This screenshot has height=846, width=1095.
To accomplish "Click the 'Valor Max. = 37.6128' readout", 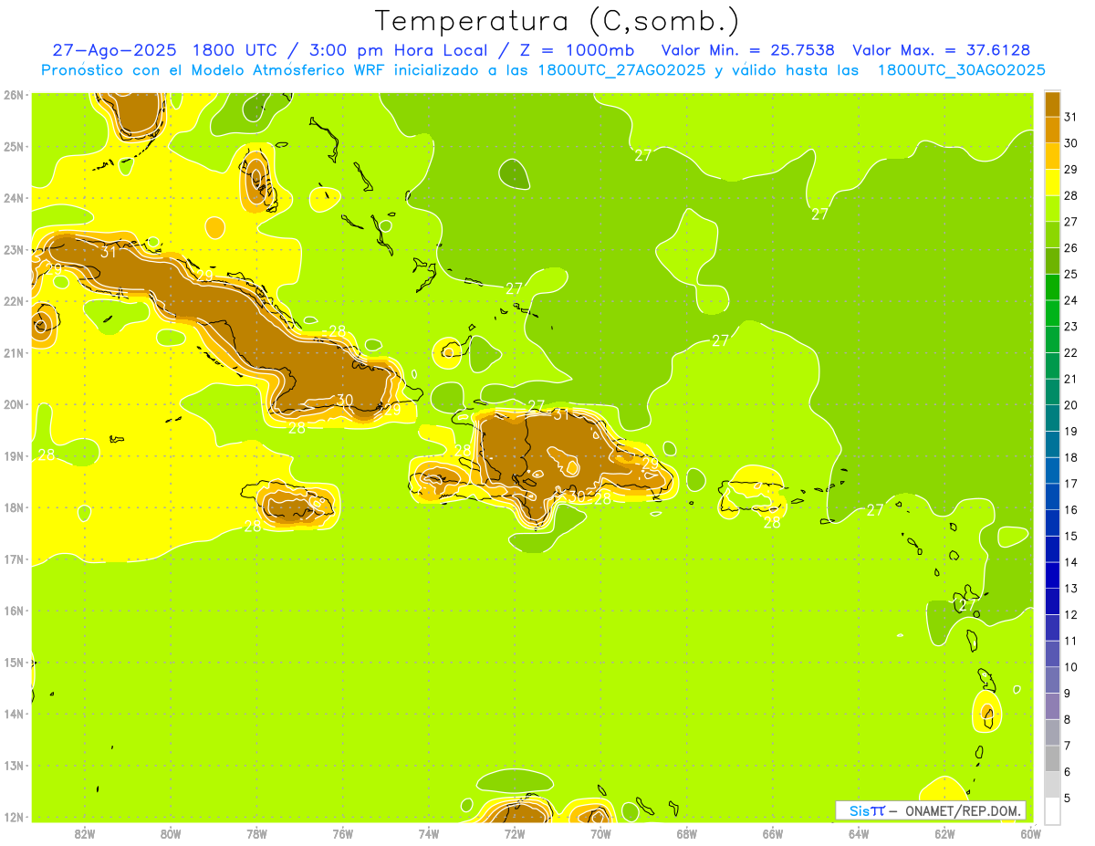I will 941,50.
